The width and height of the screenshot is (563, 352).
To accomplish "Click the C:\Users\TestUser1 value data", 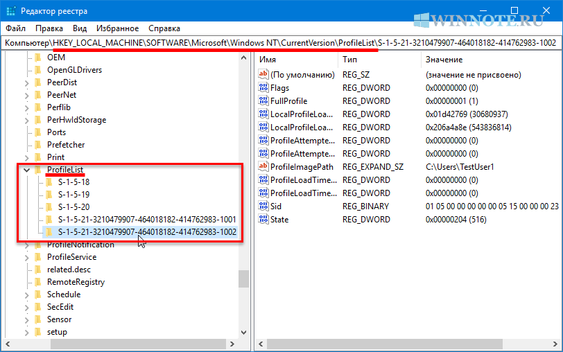I will click(x=460, y=167).
